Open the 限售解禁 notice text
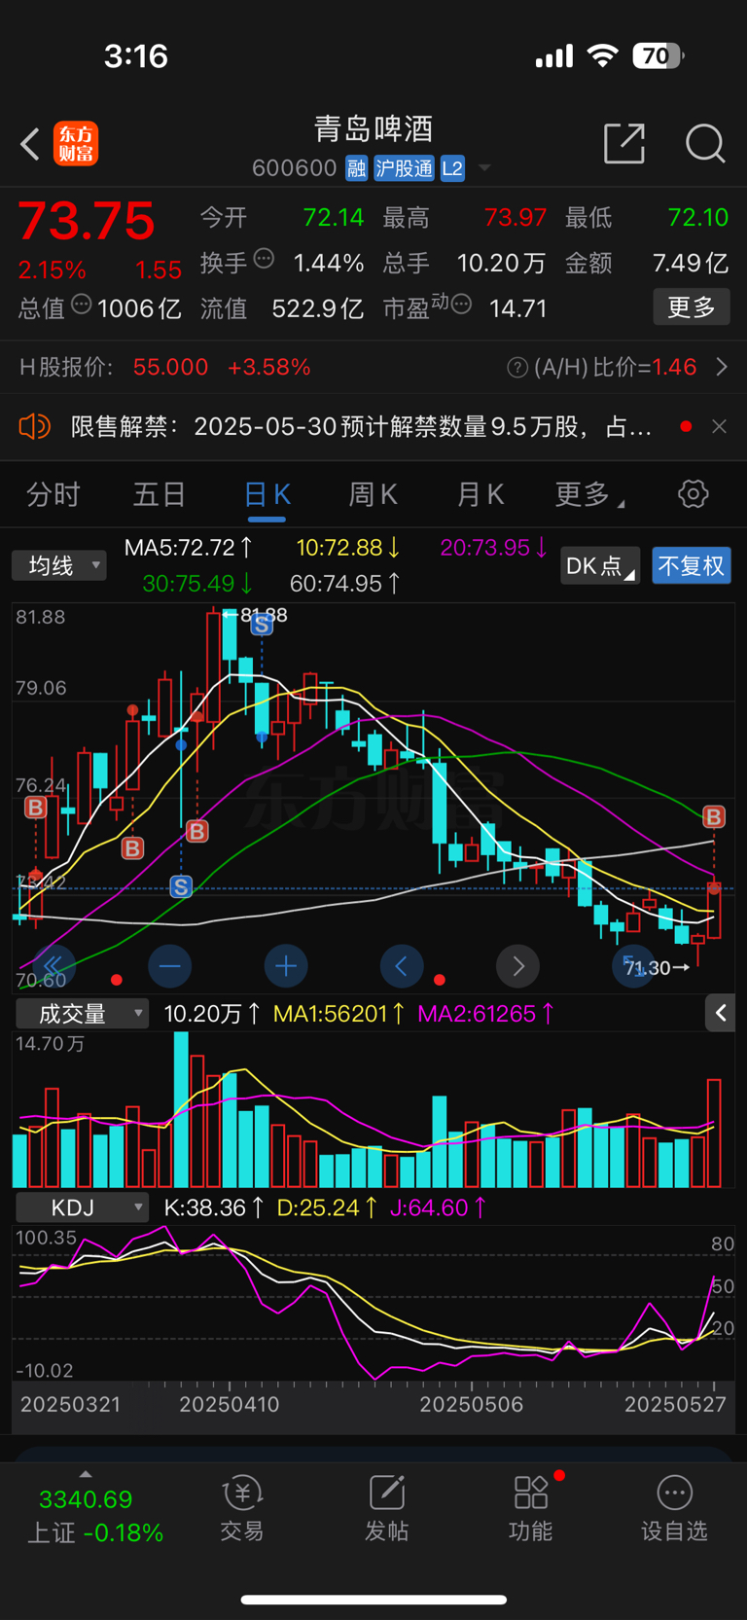Image resolution: width=748 pixels, height=1620 pixels. click(x=361, y=426)
